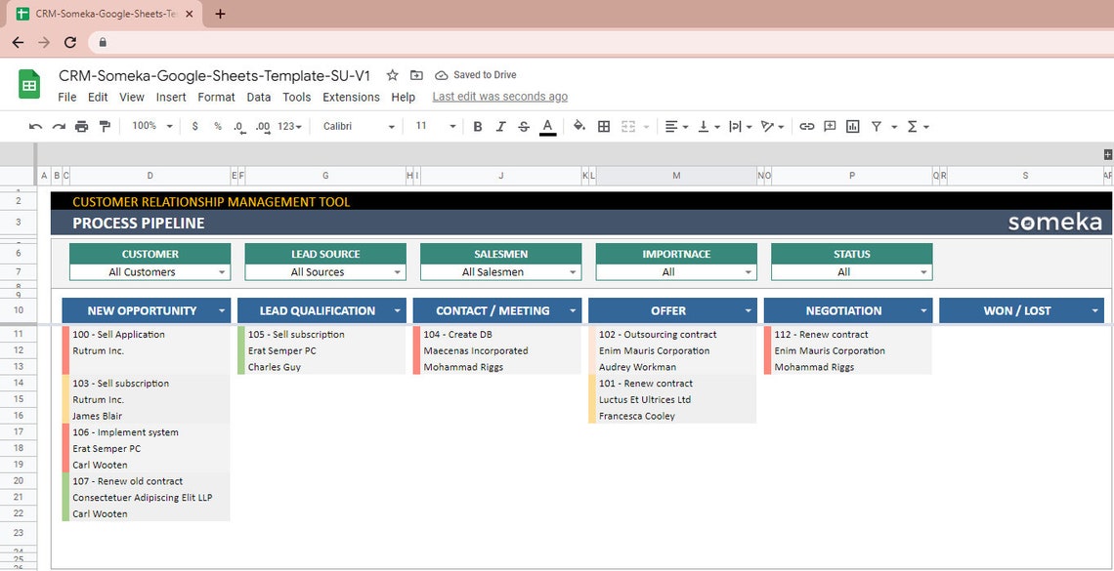The image size is (1114, 571).
Task: Toggle bold formatting
Action: coord(477,126)
